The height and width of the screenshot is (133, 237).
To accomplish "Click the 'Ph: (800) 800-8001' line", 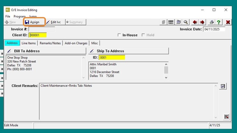I will (20, 69).
